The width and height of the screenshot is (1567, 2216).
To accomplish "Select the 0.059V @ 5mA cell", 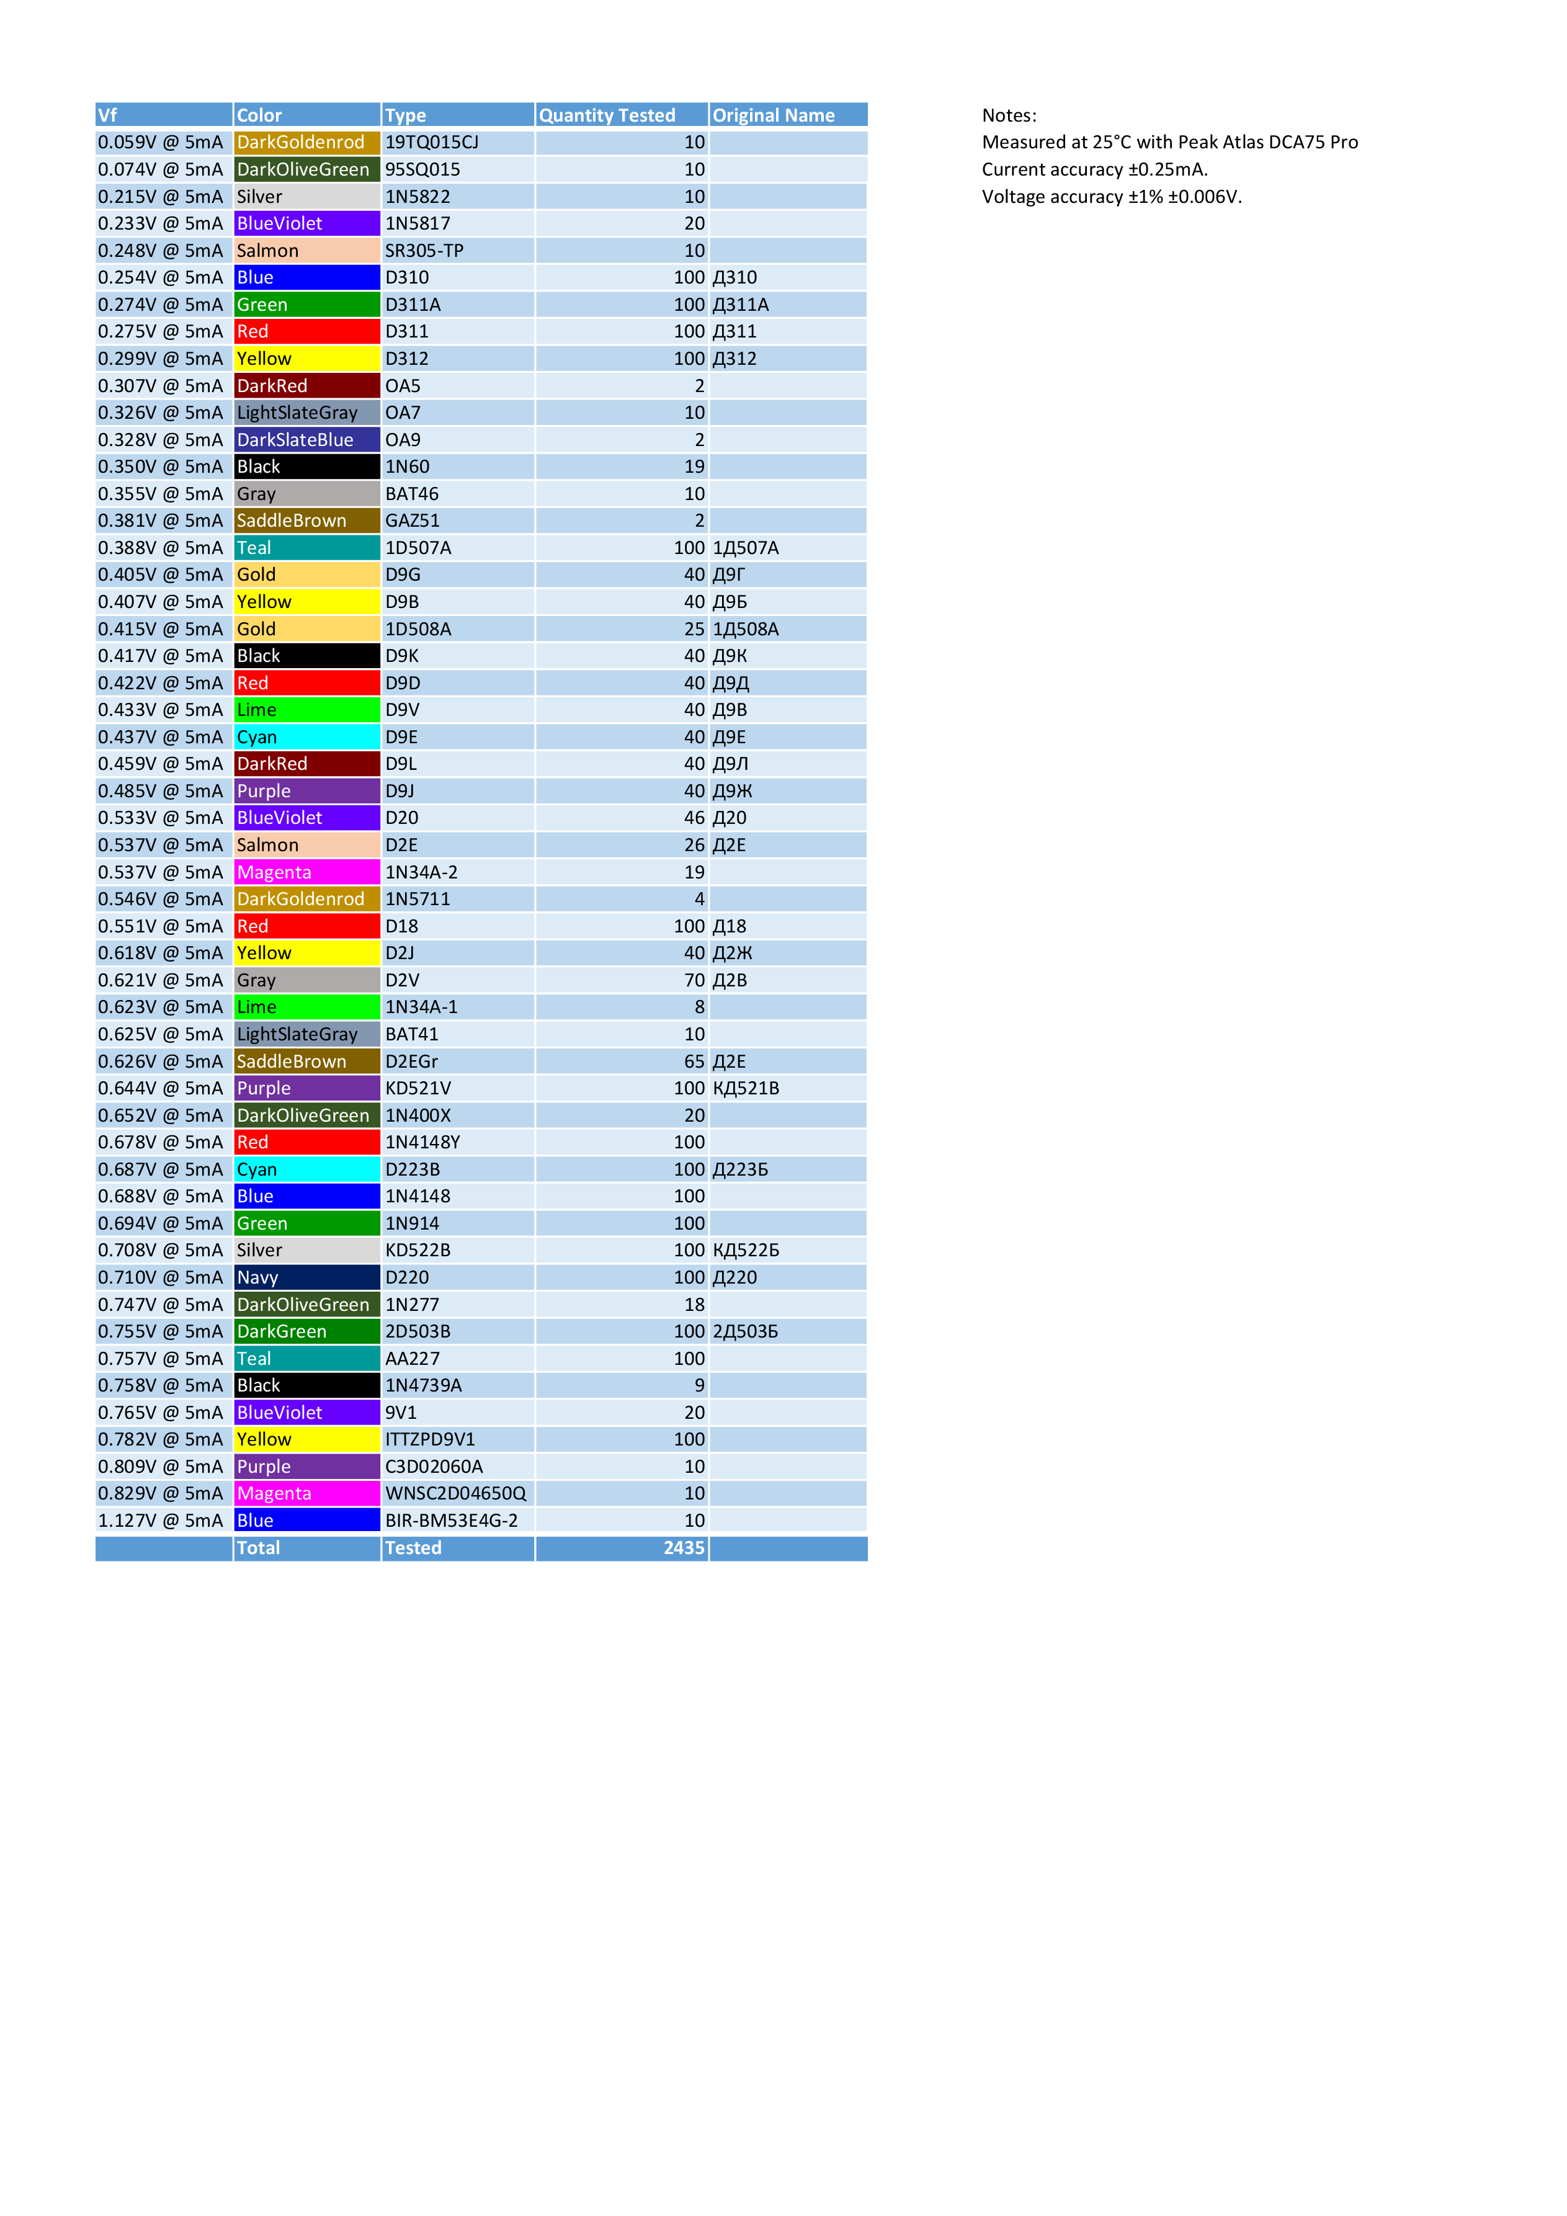I will coord(164,142).
